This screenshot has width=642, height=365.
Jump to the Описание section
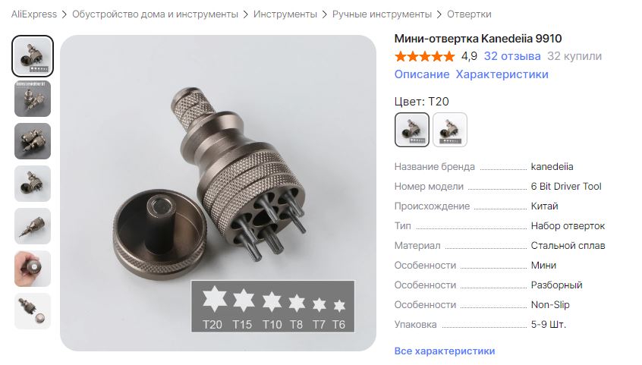coord(422,74)
